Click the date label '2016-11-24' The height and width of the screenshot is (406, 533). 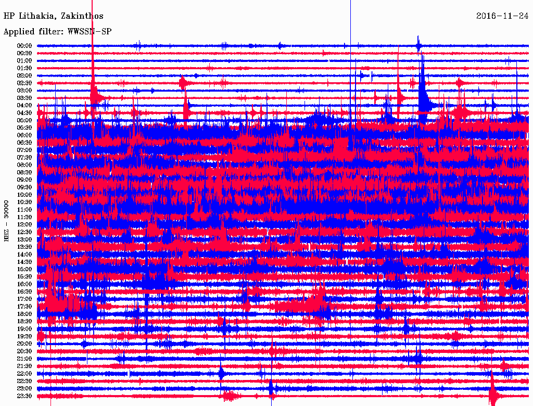click(x=502, y=16)
